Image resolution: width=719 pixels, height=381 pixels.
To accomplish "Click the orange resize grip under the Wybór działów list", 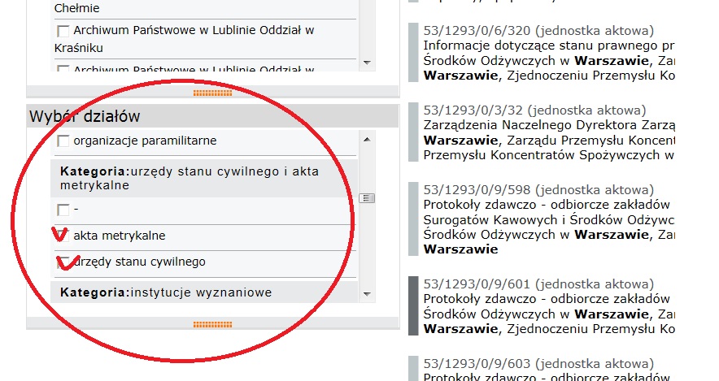I will (x=212, y=325).
